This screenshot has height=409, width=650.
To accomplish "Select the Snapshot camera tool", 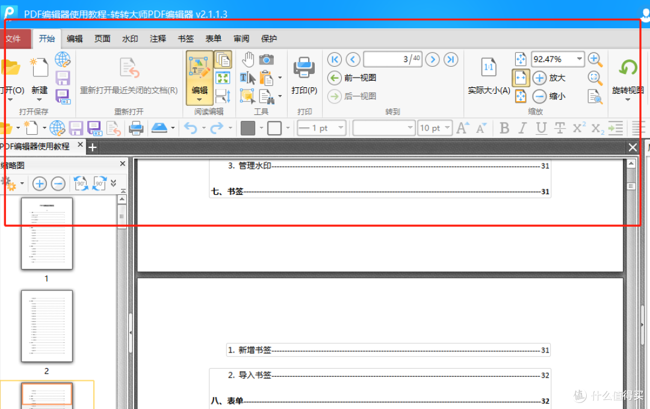I will [267, 60].
